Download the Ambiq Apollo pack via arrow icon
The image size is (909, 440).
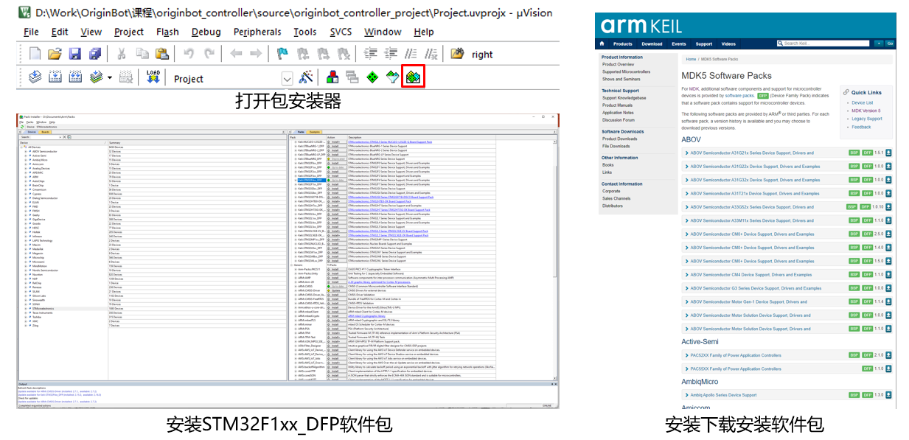pos(889,395)
